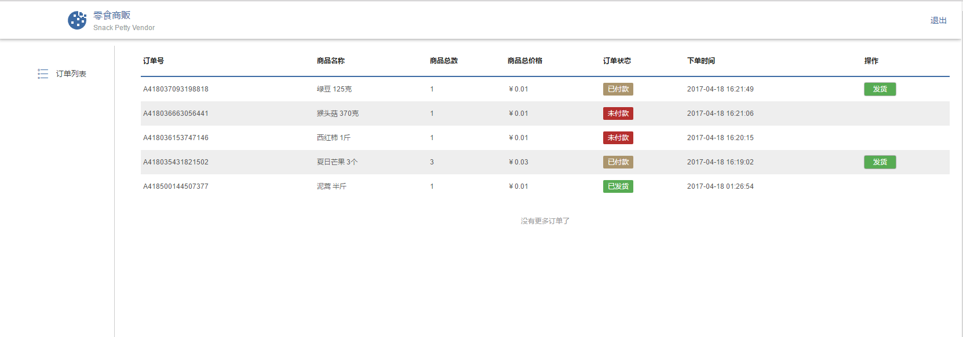Click order time 2017-04-18 16:20:15
963x337 pixels.
tap(720, 138)
